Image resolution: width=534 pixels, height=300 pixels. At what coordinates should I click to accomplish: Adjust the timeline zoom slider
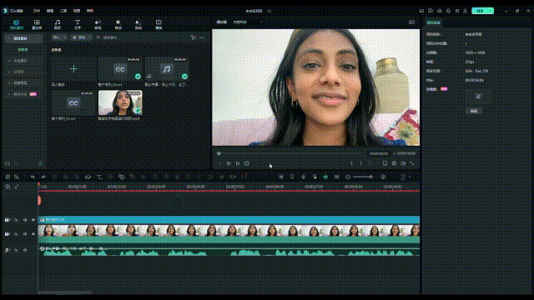pyautogui.click(x=363, y=177)
